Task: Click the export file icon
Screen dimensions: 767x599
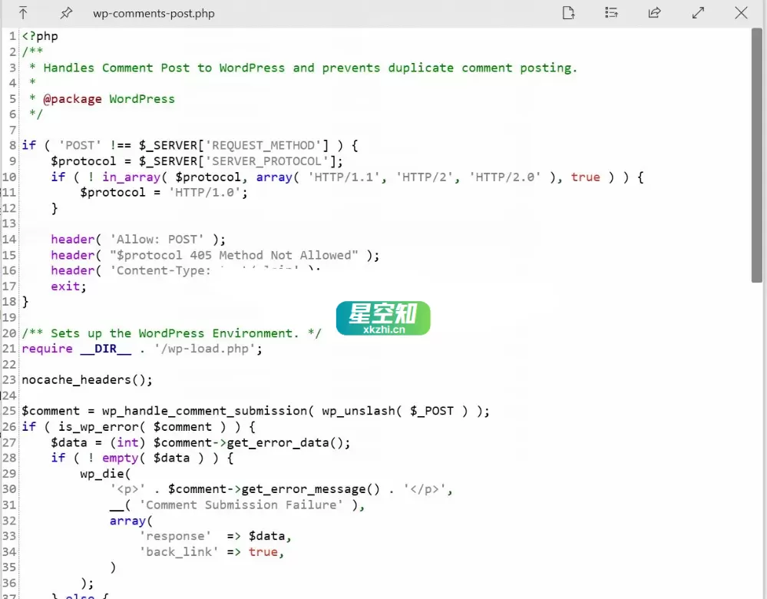Action: [568, 13]
